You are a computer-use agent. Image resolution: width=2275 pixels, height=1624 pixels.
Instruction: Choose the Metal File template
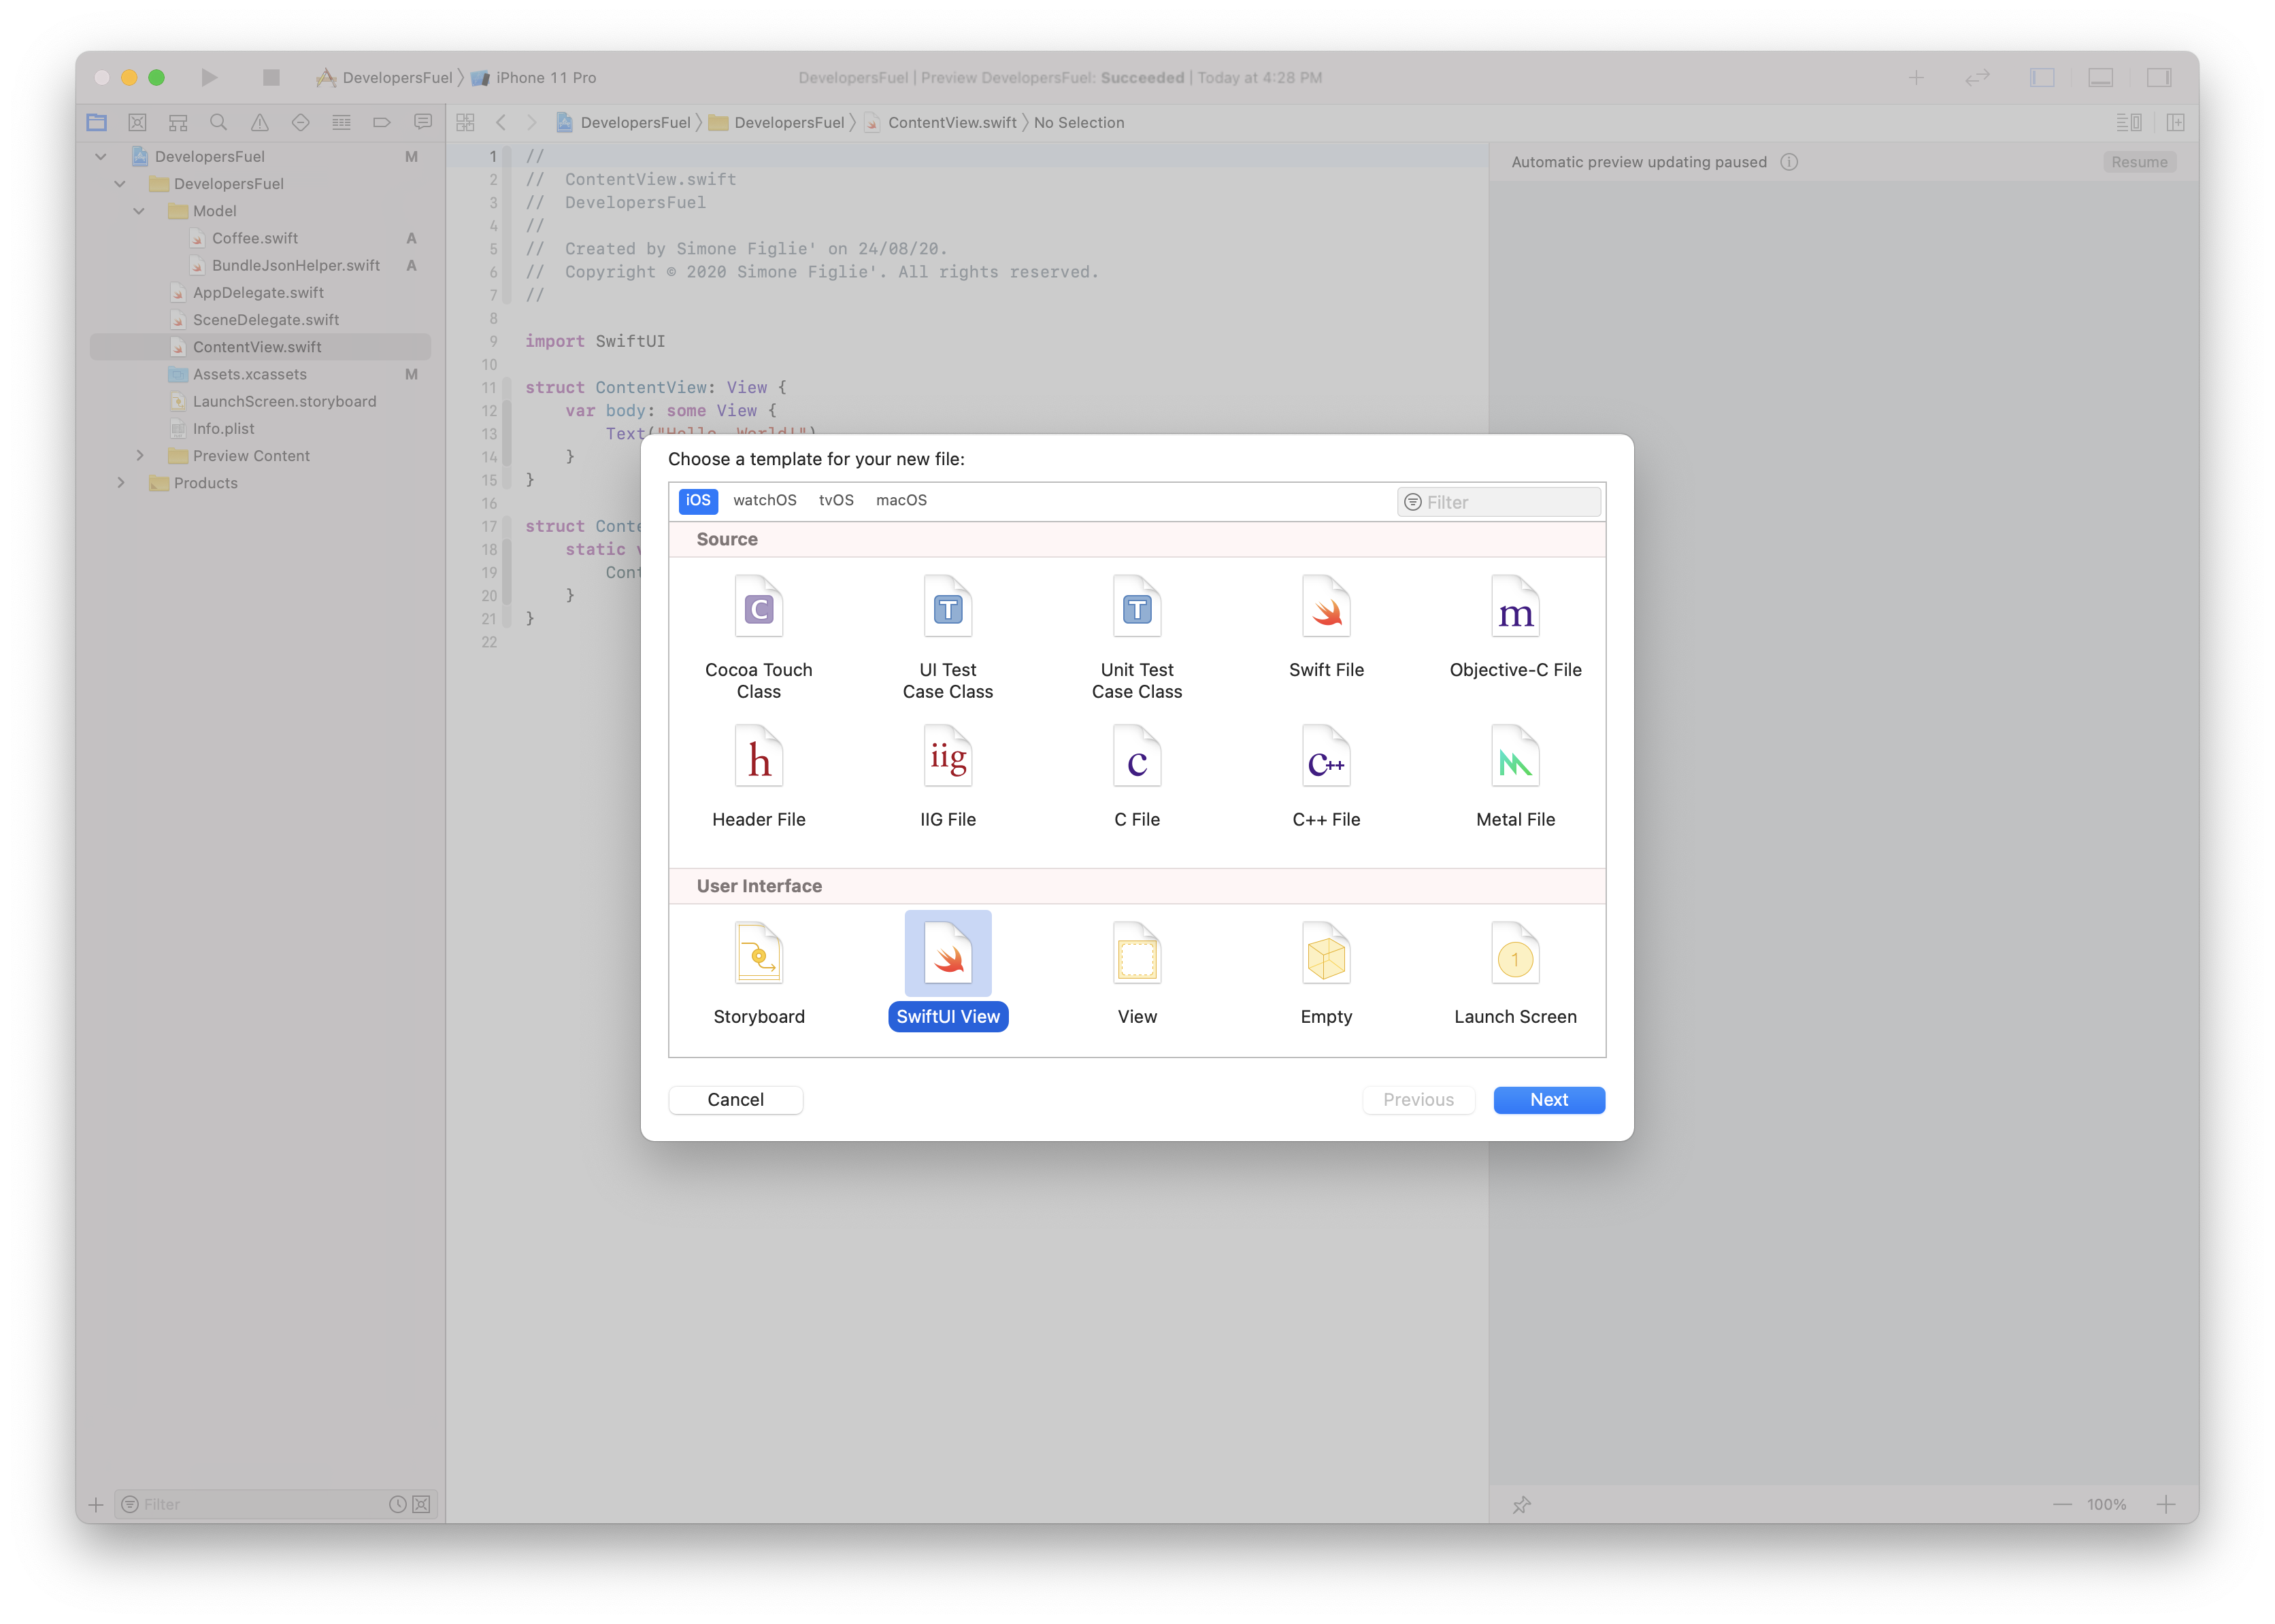[1514, 777]
